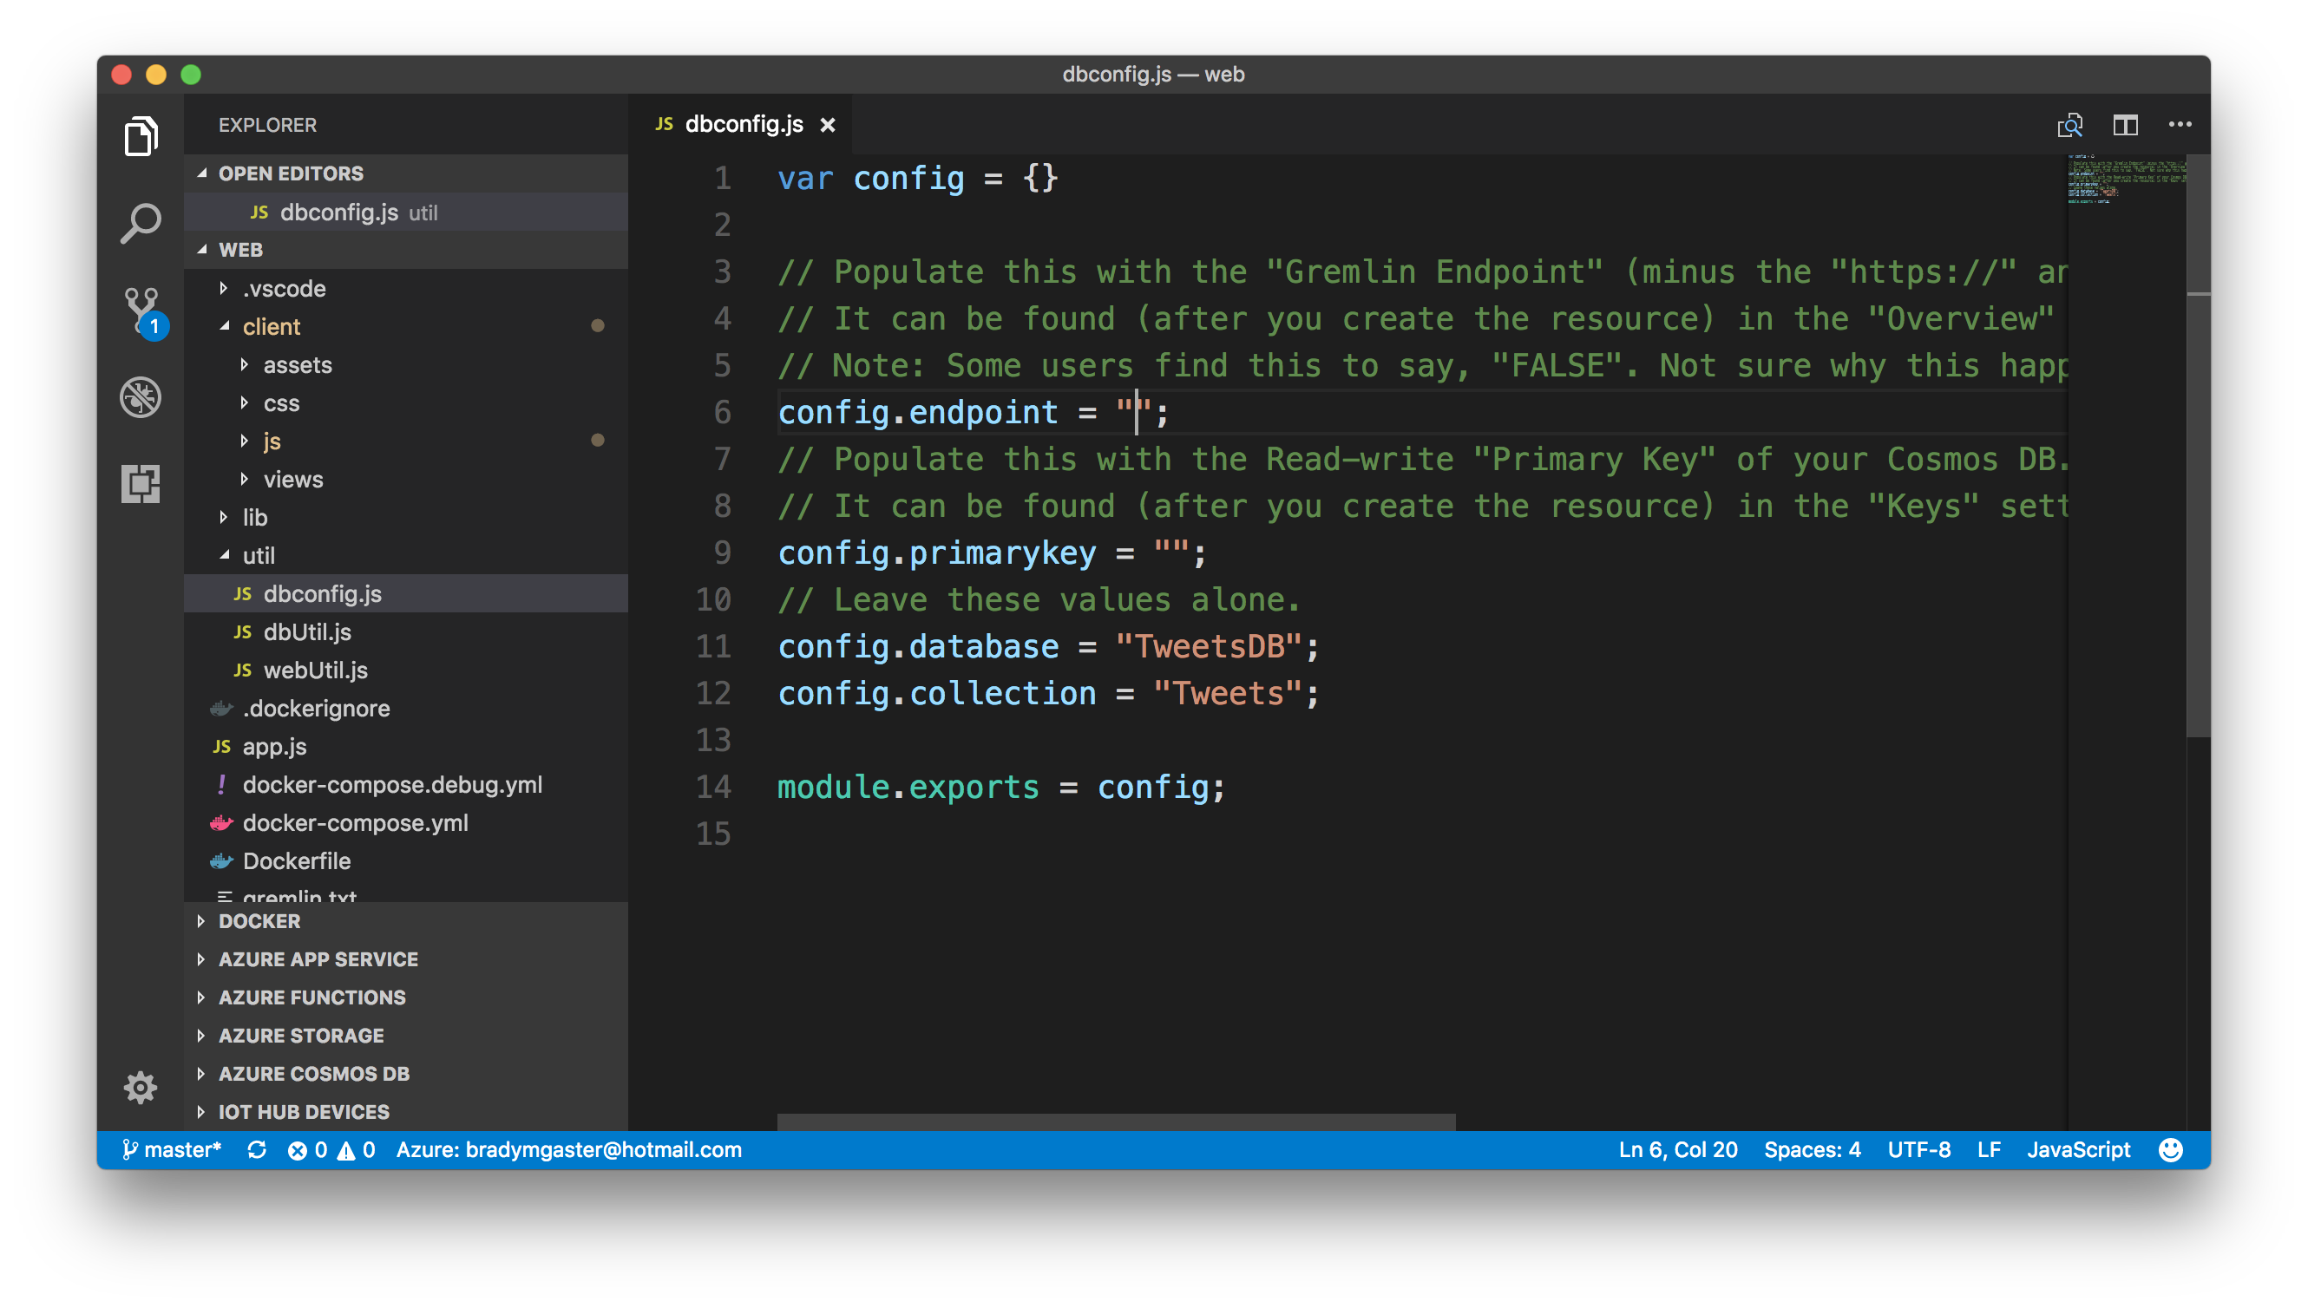Click the code minimap preview
Image resolution: width=2308 pixels, height=1308 pixels.
tap(2126, 180)
